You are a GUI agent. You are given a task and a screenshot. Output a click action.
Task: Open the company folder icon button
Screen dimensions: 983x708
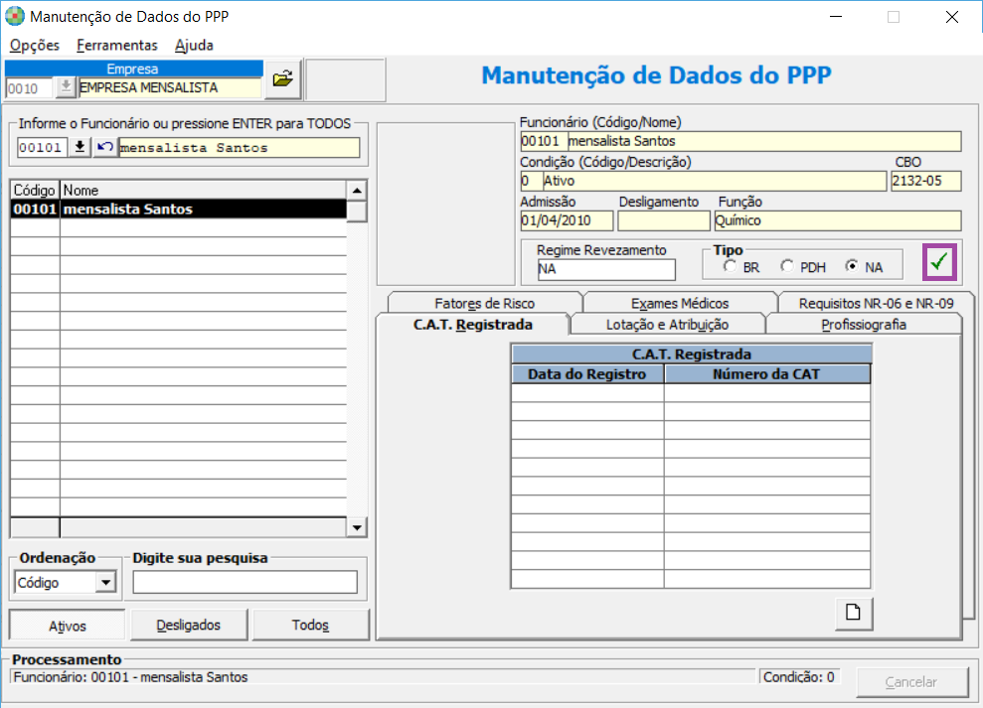[282, 79]
